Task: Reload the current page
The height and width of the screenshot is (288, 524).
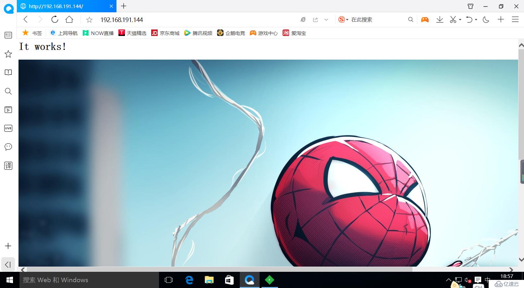Action: point(55,19)
